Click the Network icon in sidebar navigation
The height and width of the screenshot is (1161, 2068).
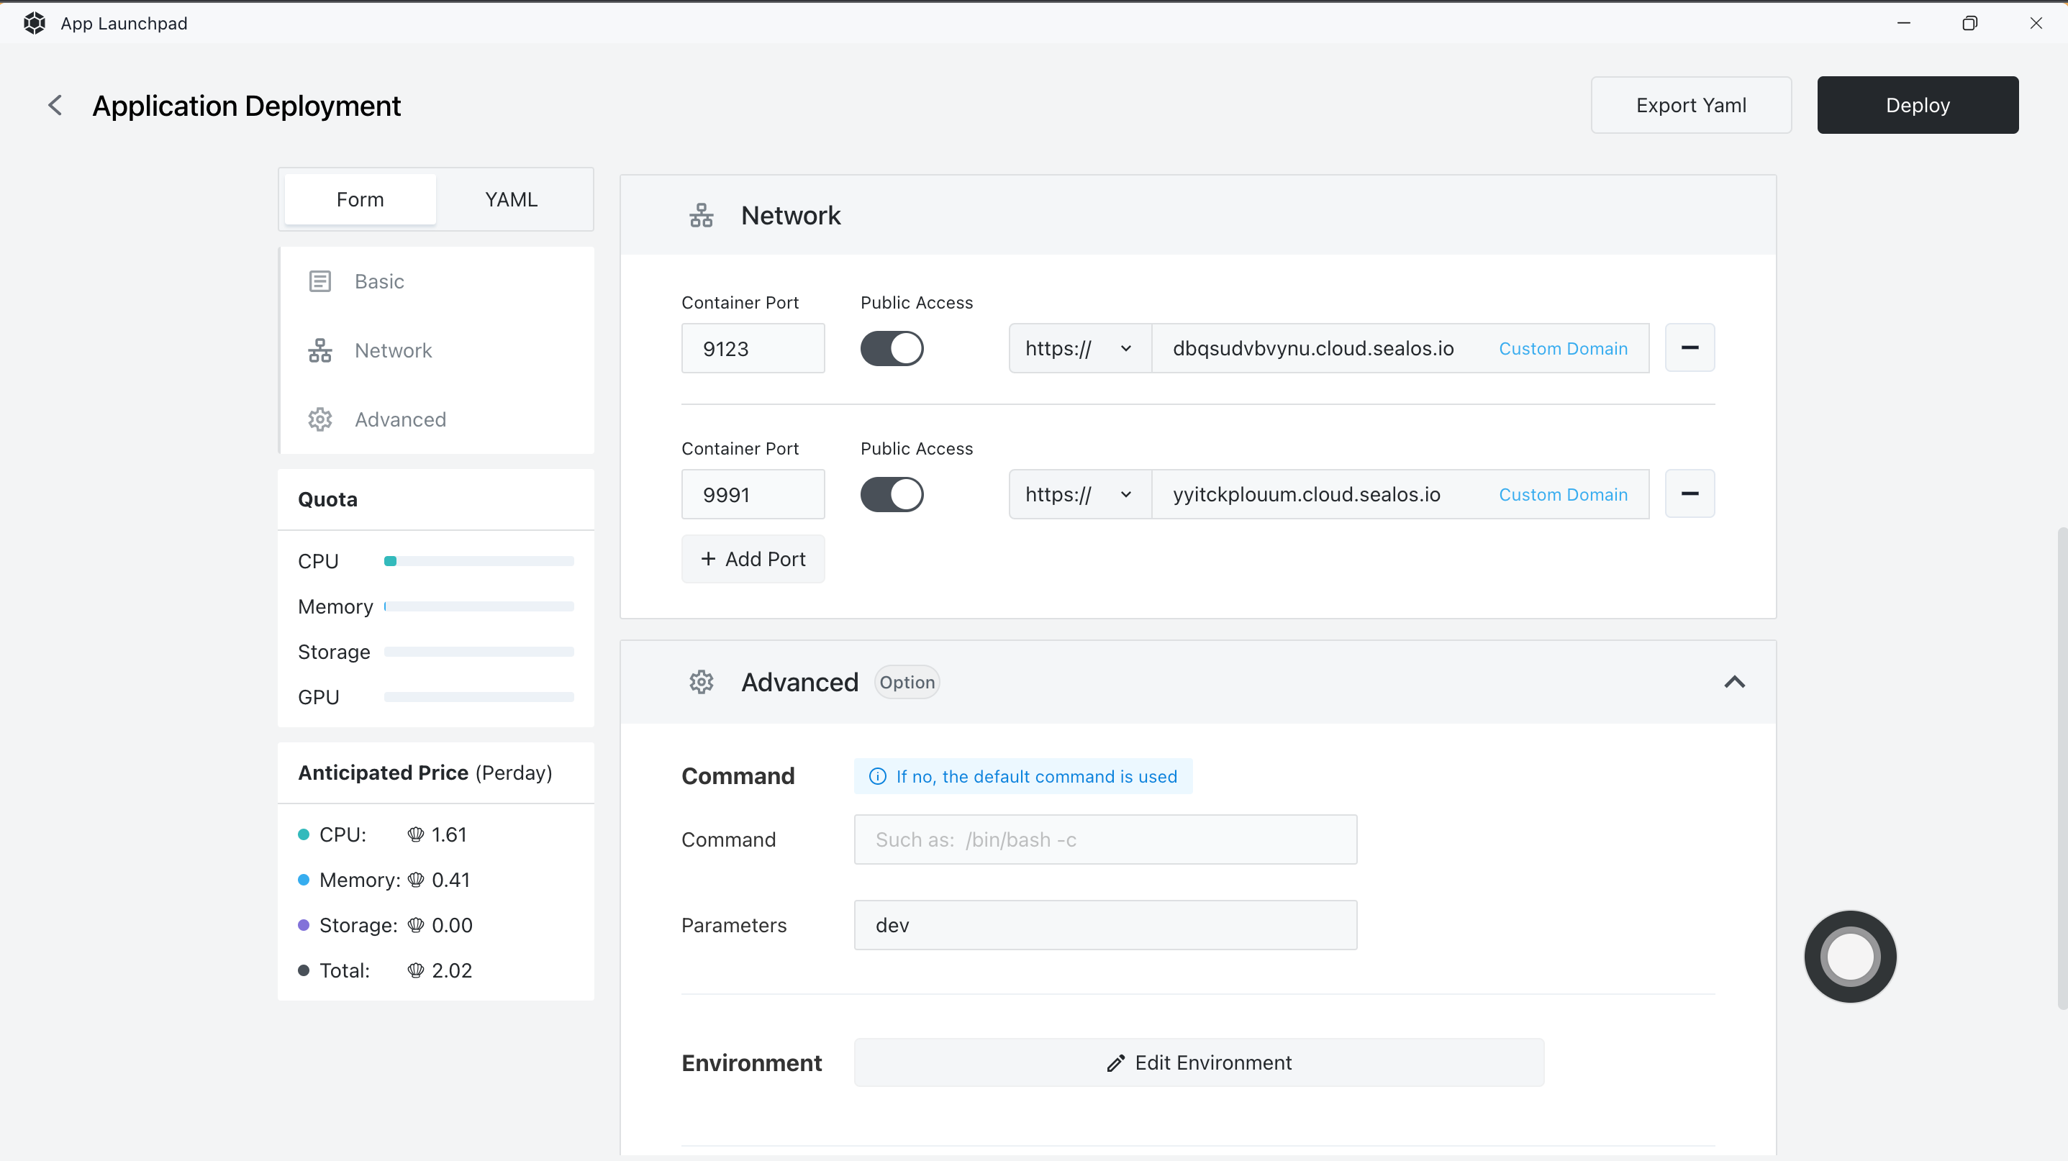[x=319, y=350]
